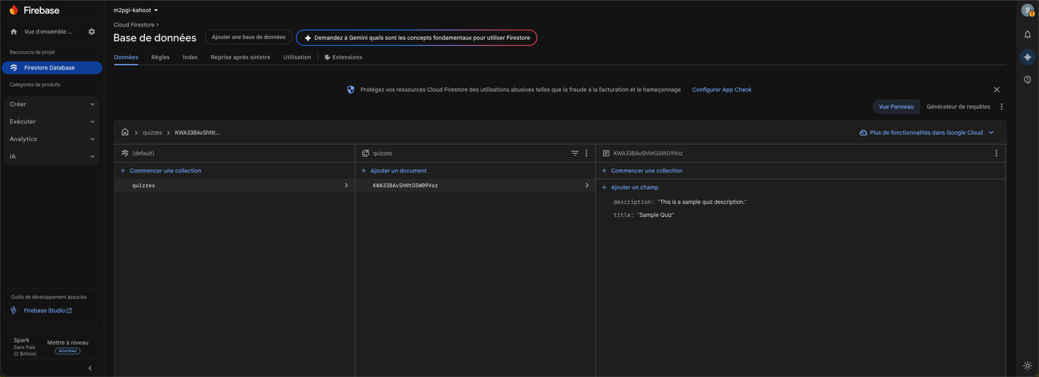
Task: Click the Configurer App Check link
Action: tap(721, 90)
